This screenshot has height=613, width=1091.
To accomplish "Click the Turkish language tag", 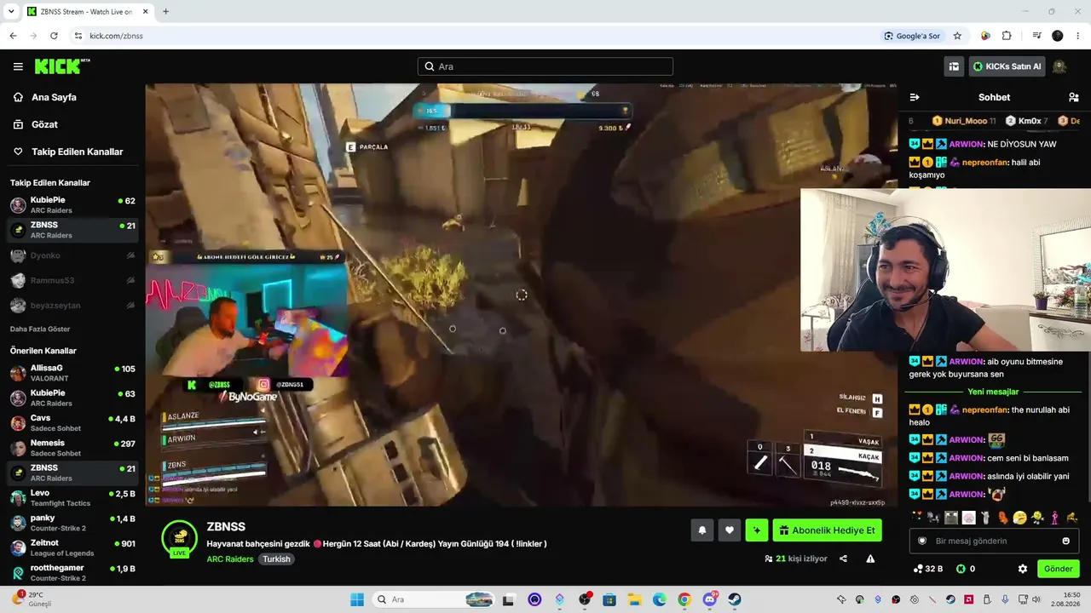I will tap(276, 559).
